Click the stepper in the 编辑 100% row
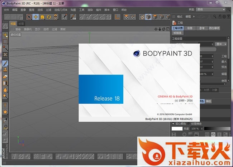This screenshot has height=167, width=233. tap(212, 74)
